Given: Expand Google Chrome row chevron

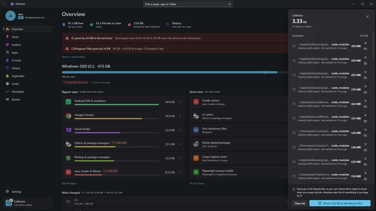Looking at the screenshot, I should (x=180, y=116).
